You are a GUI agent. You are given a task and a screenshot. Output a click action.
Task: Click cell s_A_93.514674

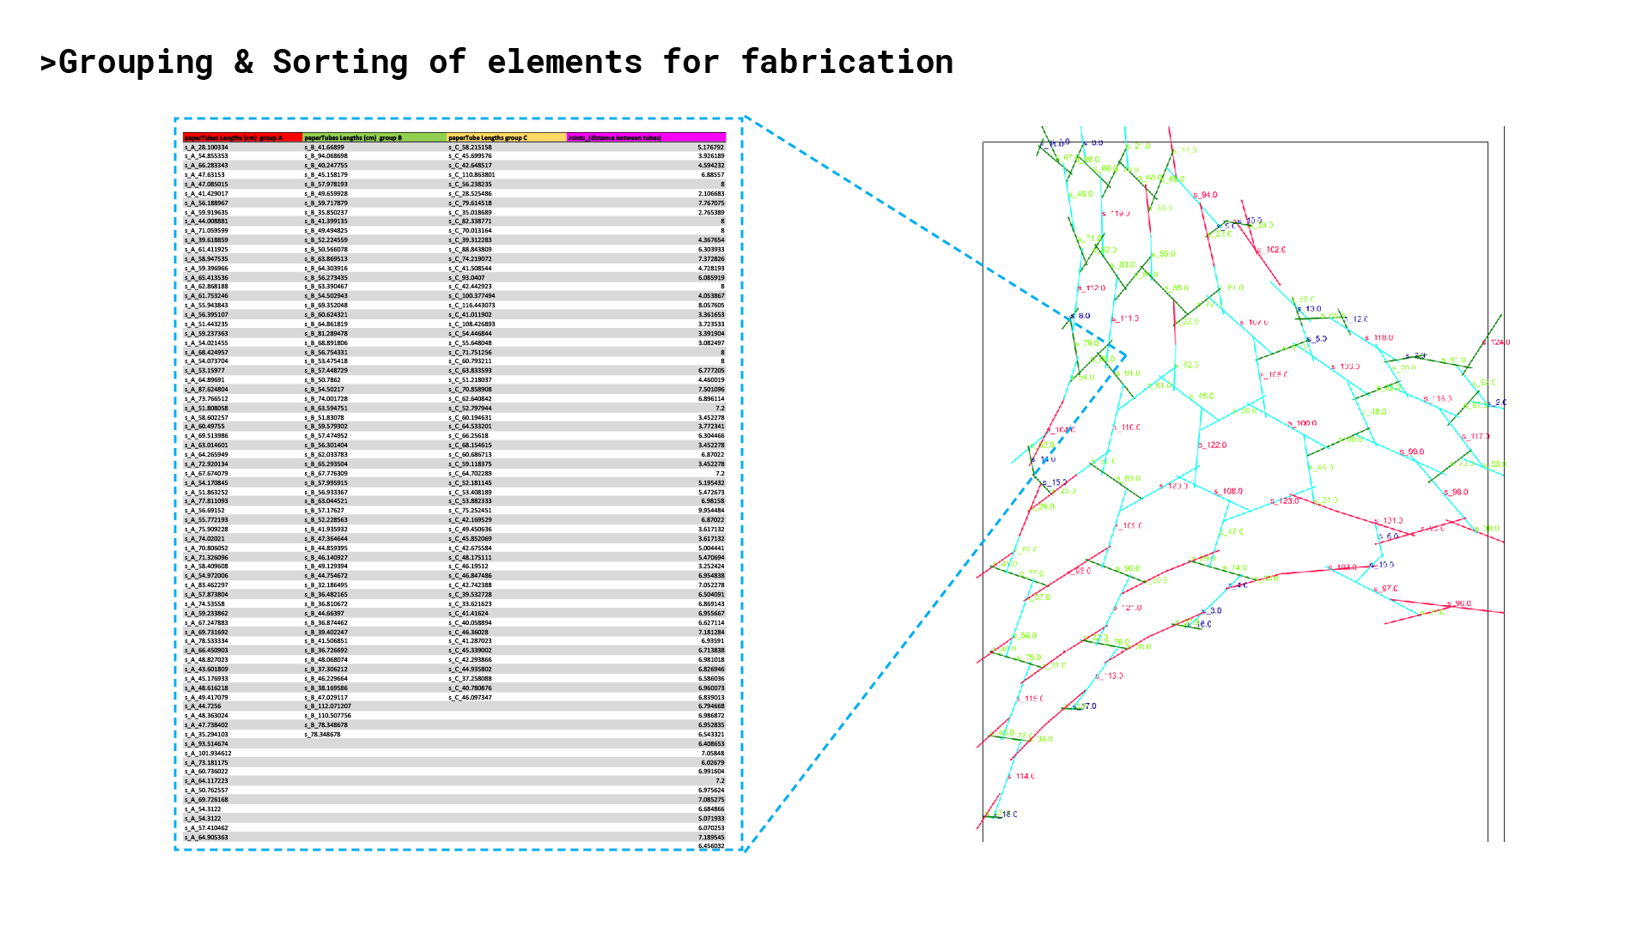pyautogui.click(x=206, y=744)
